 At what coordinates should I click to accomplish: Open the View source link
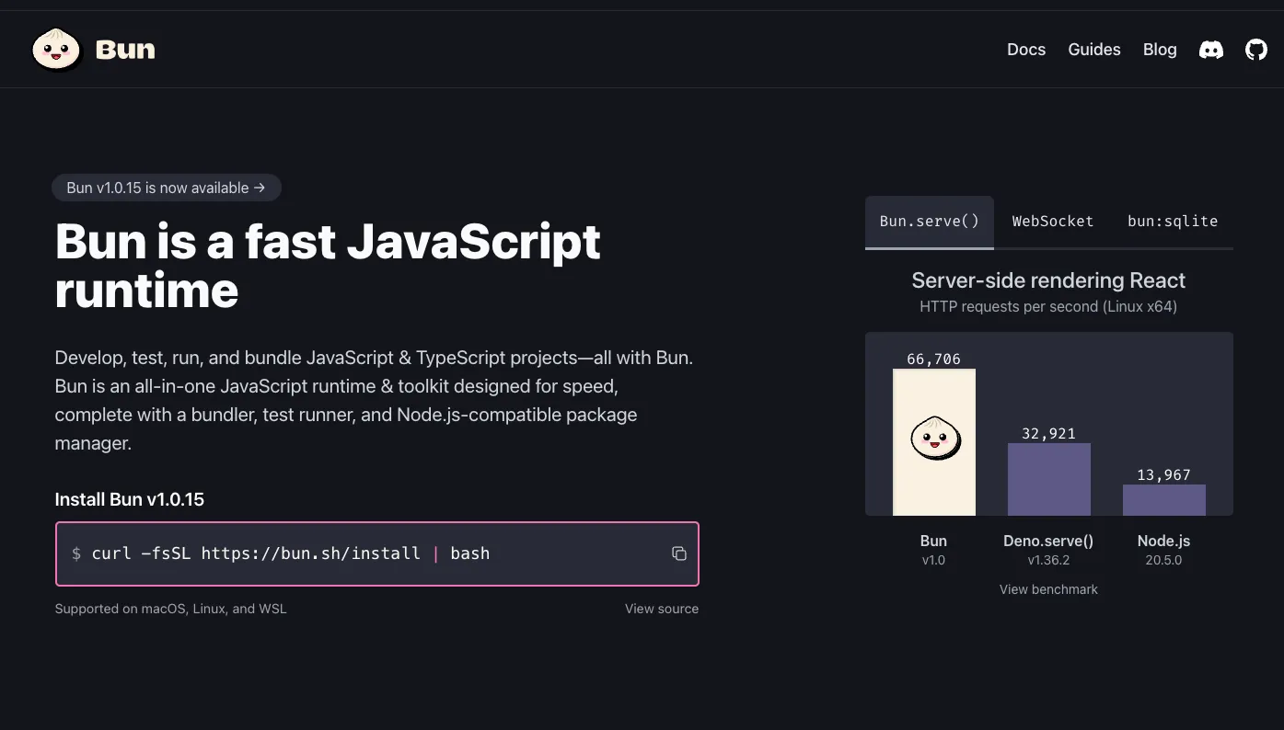tap(662, 609)
